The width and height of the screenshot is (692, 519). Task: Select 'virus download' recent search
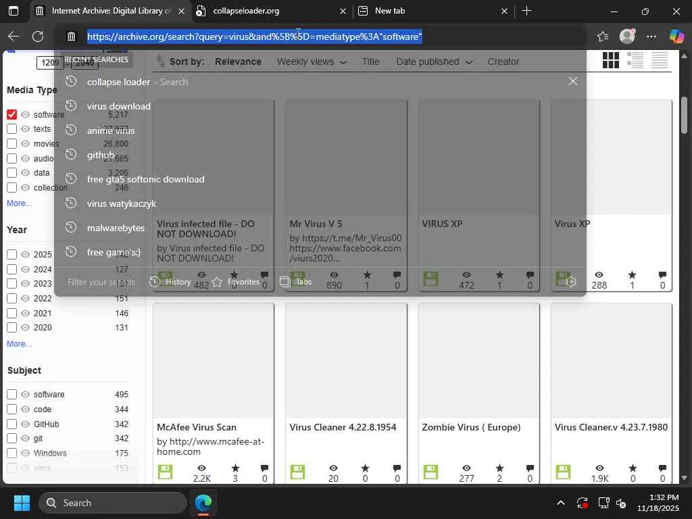[x=320, y=106]
